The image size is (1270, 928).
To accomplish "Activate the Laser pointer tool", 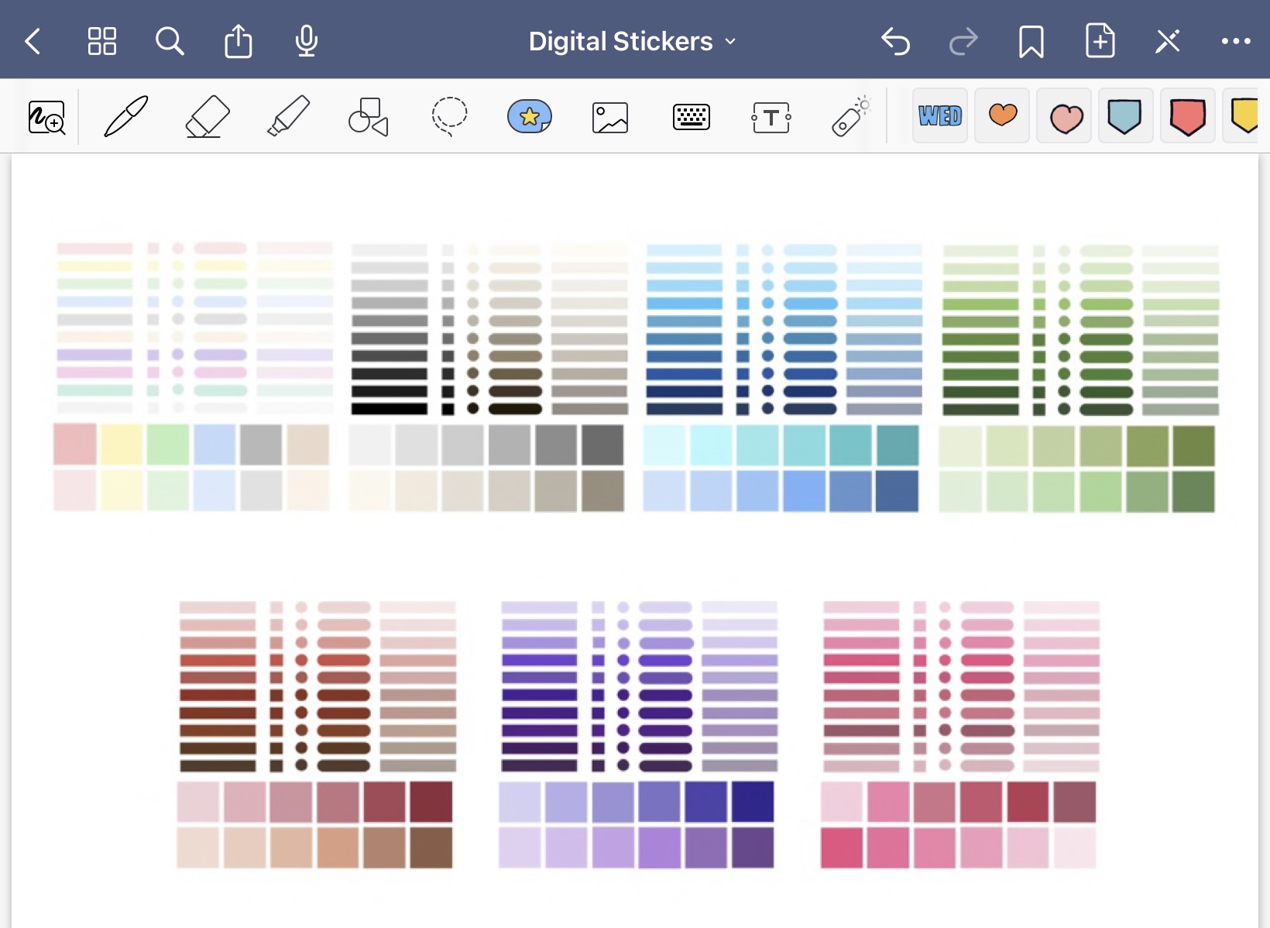I will (x=850, y=117).
